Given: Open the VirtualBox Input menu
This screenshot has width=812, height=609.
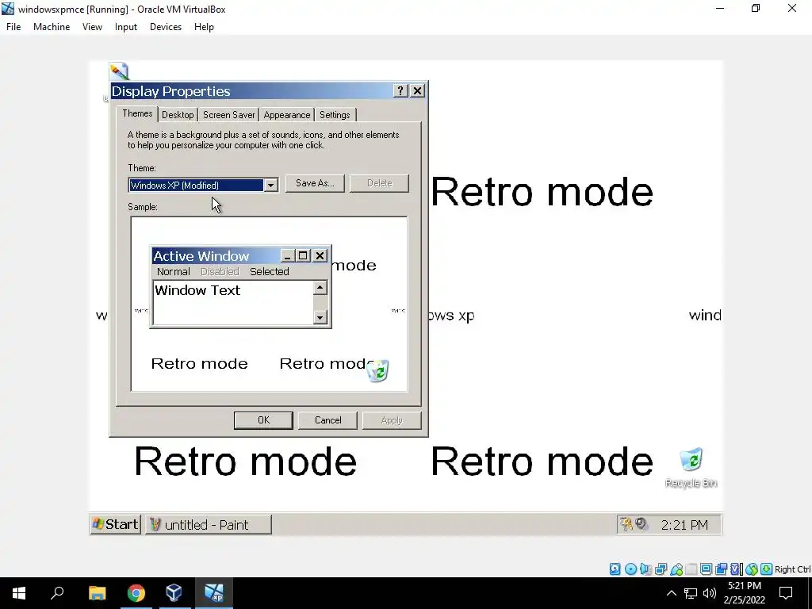Looking at the screenshot, I should [126, 27].
